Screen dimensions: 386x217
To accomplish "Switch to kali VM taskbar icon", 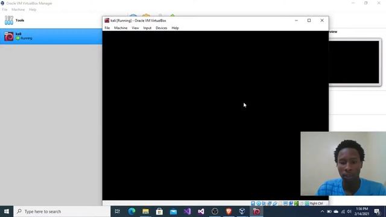I will click(x=256, y=212).
